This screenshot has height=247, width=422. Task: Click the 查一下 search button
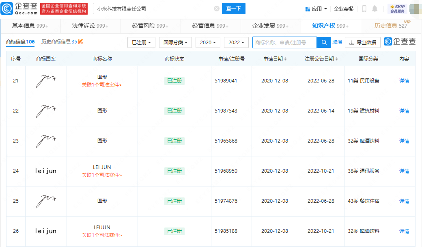click(x=234, y=9)
